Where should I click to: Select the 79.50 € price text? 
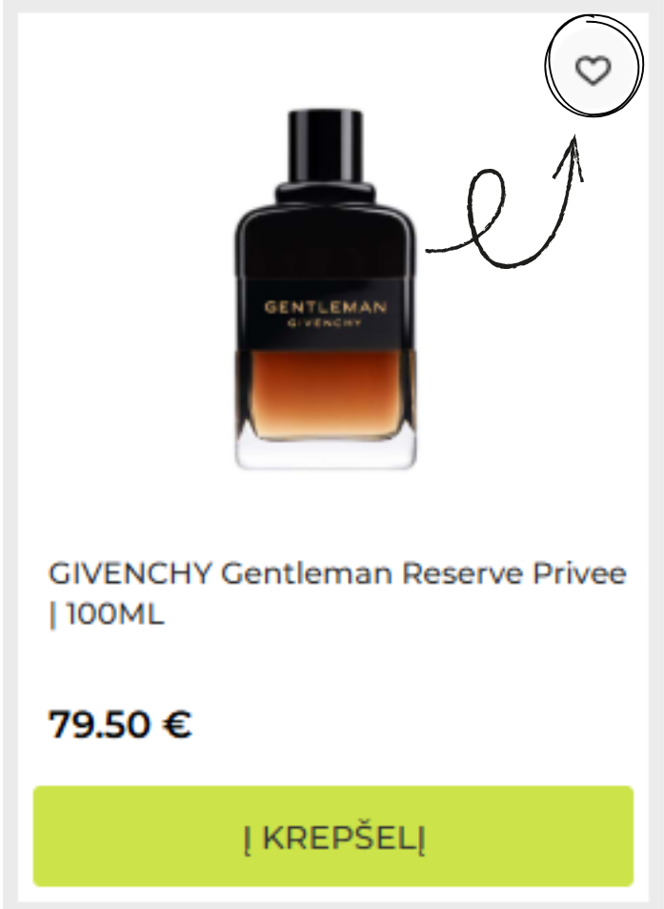[x=120, y=724]
